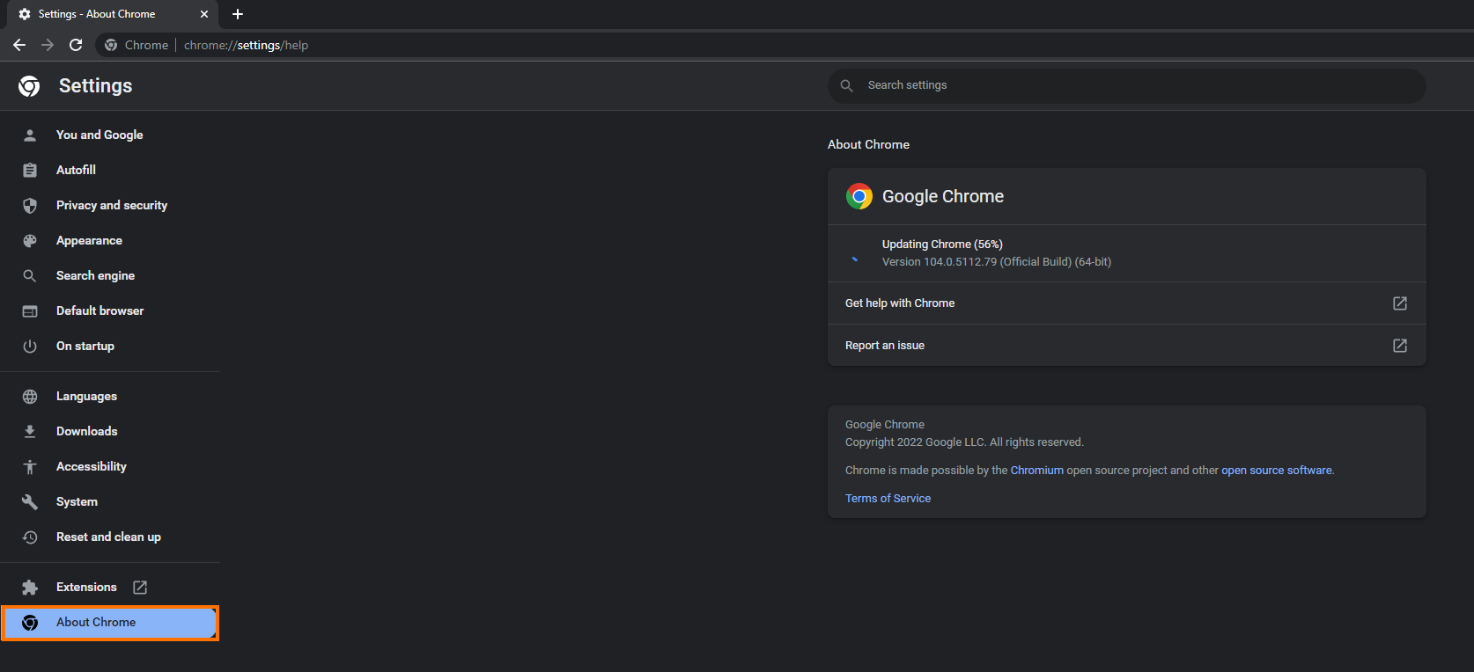Image resolution: width=1474 pixels, height=672 pixels.
Task: Click the Accessibility figure icon
Action: (30, 466)
